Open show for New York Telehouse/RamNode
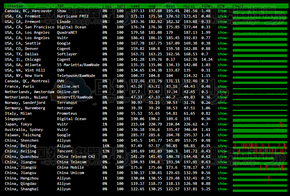This screenshot has height=196, width=290. 222,76
